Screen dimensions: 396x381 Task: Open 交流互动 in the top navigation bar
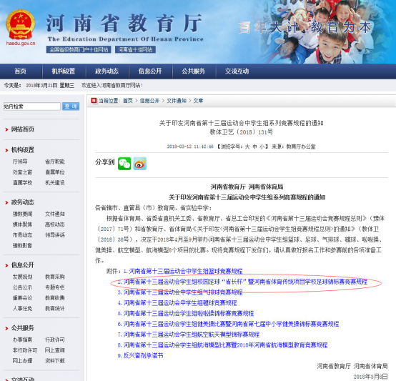click(237, 71)
